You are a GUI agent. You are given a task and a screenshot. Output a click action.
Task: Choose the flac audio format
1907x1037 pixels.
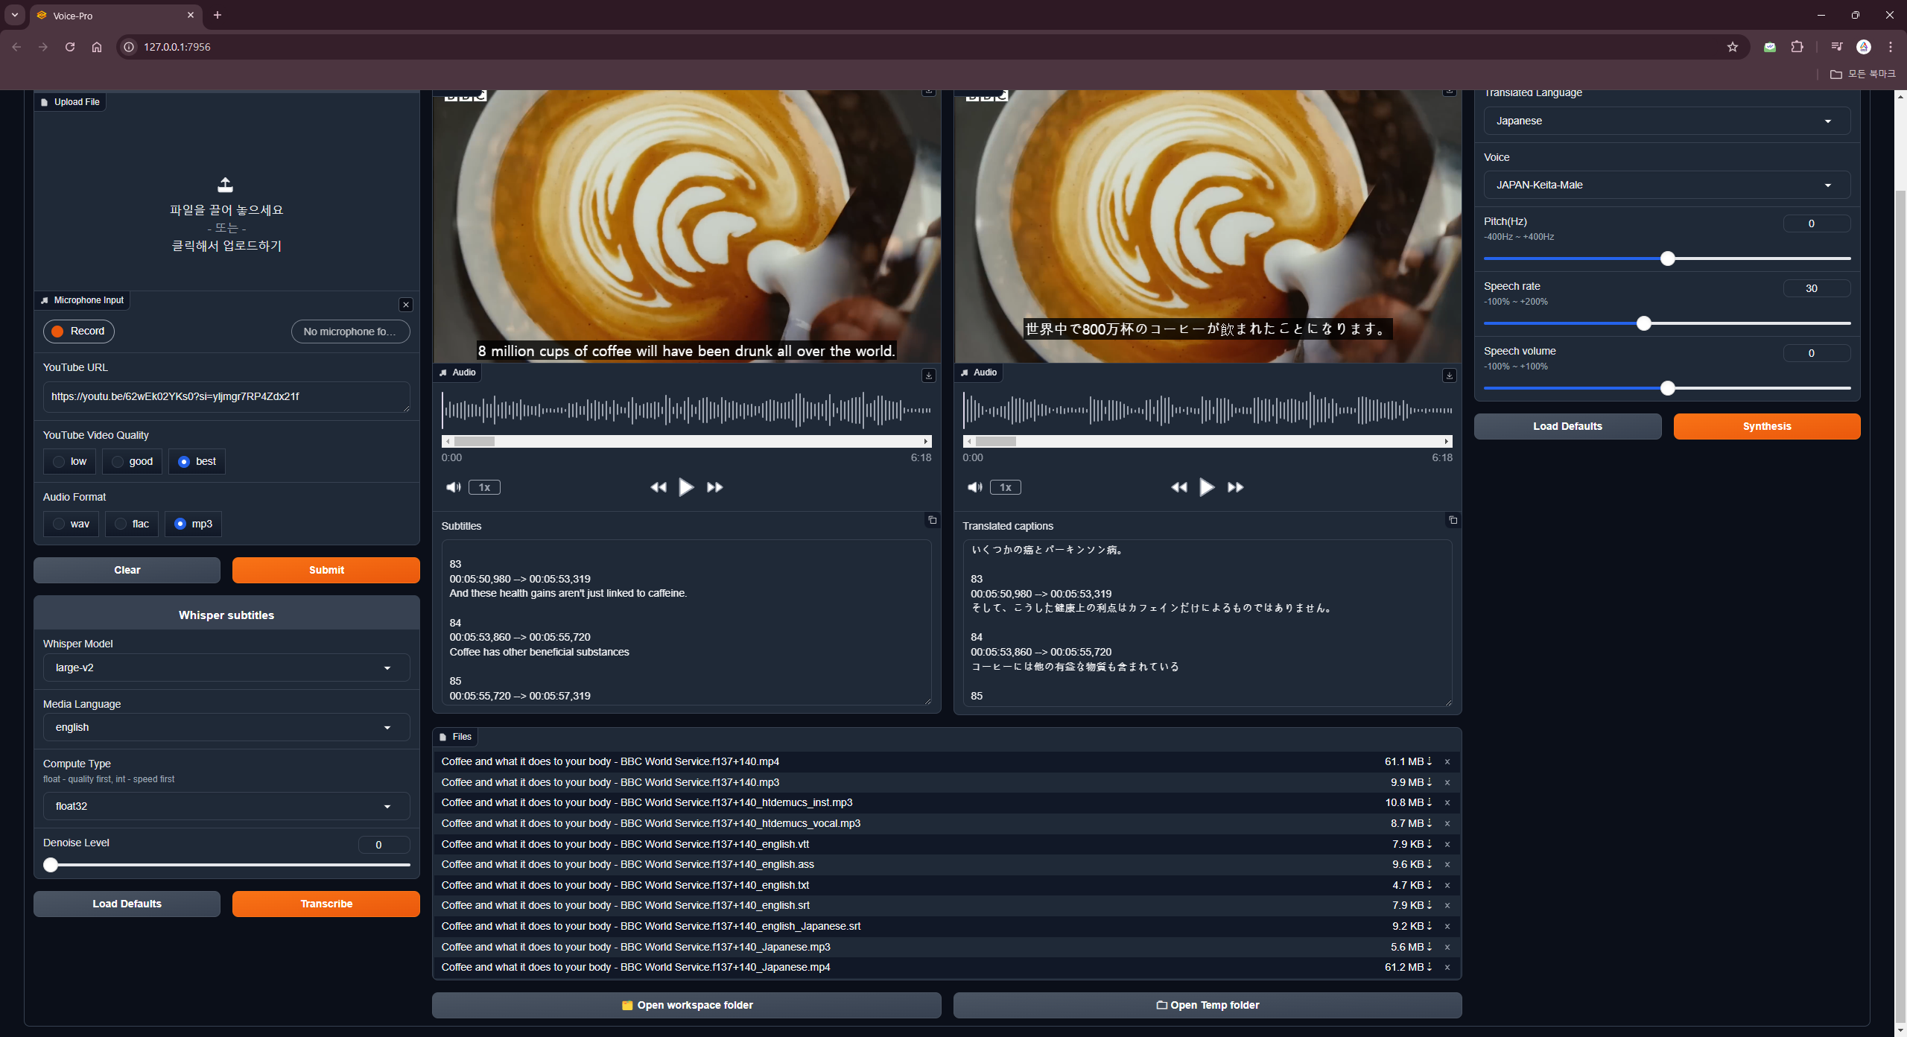pos(121,524)
